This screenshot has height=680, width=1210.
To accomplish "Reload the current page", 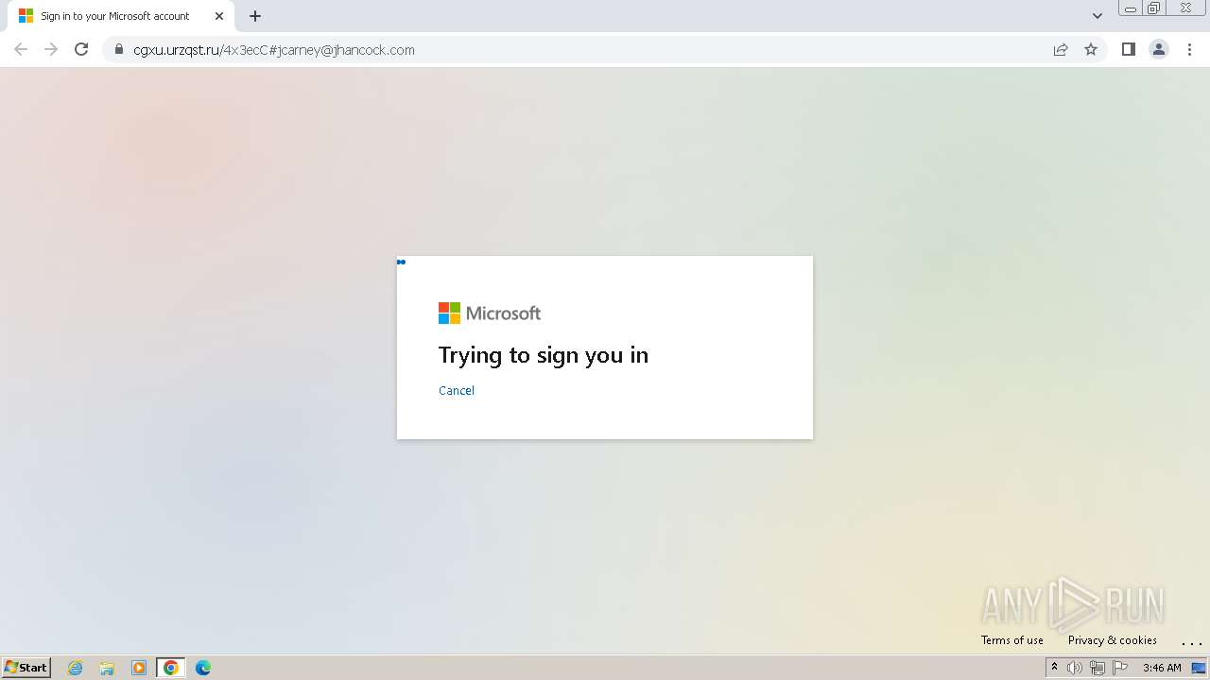I will [81, 49].
